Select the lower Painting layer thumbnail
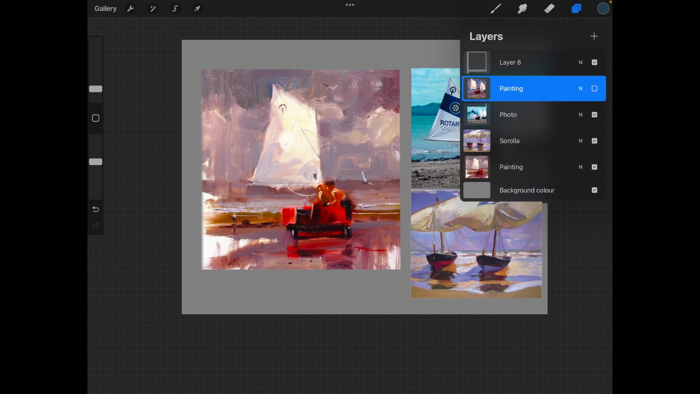 point(477,167)
